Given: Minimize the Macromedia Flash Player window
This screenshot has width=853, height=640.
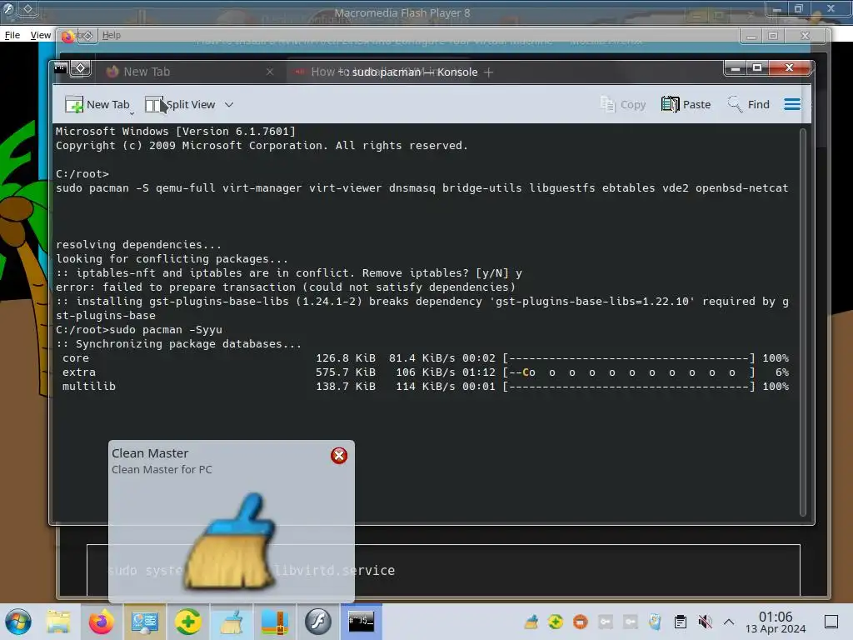Looking at the screenshot, I should (776, 8).
